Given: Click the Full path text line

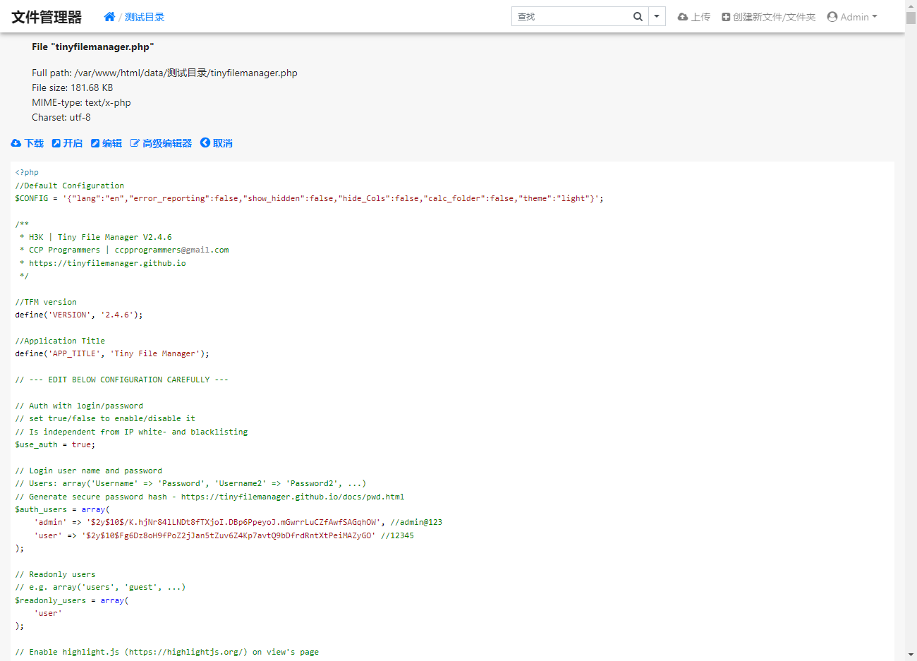Looking at the screenshot, I should (164, 73).
